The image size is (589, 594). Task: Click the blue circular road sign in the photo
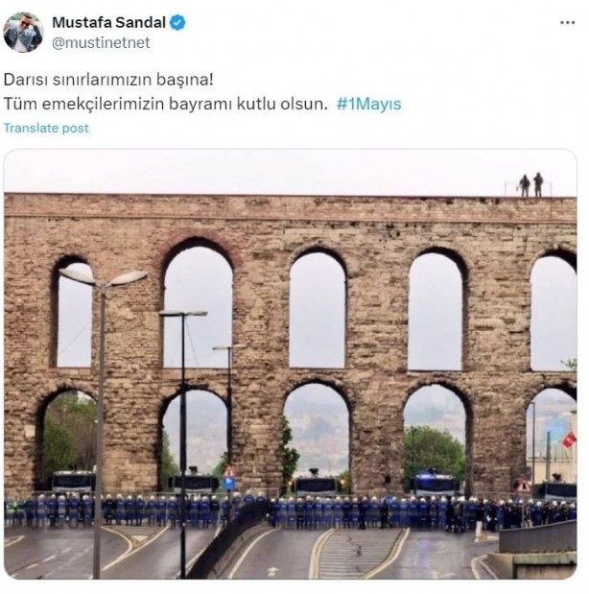click(228, 485)
